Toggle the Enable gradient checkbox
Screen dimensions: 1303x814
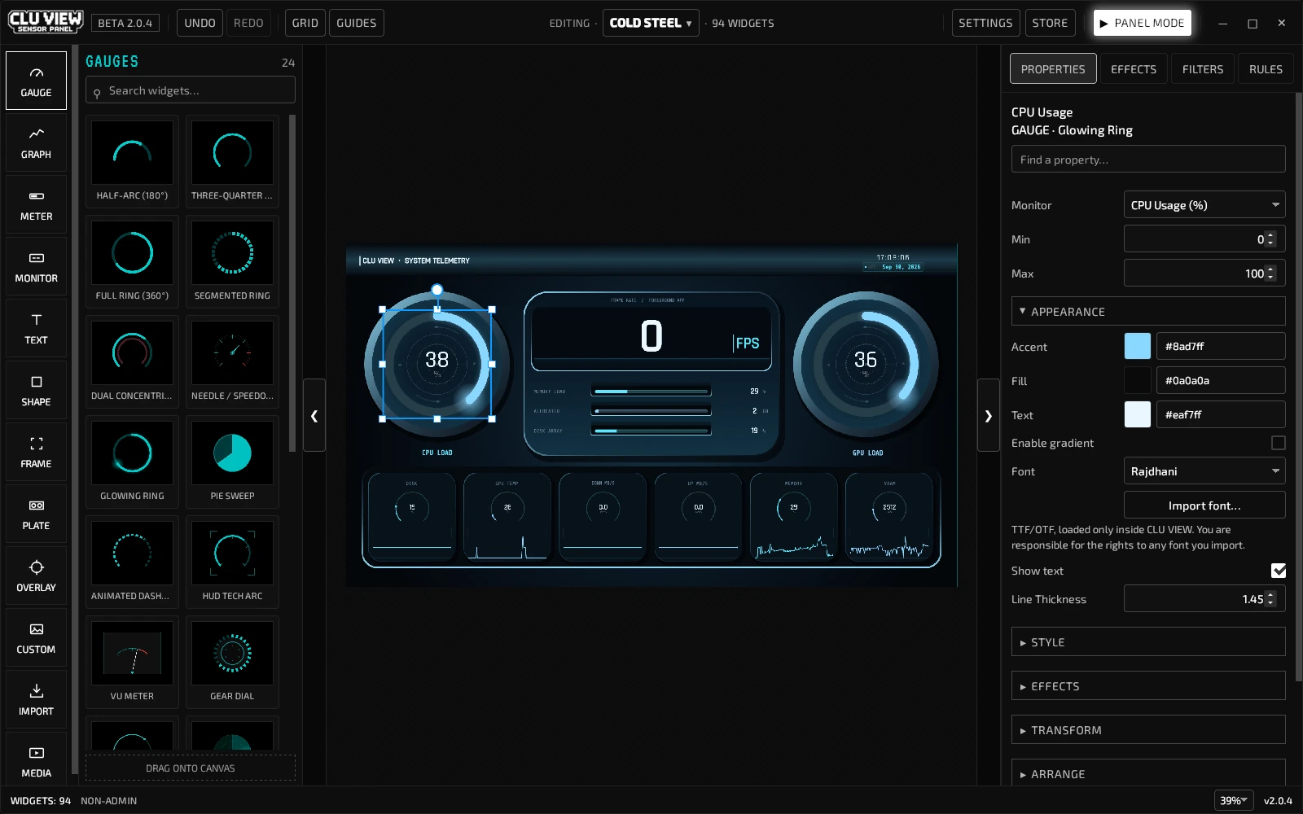click(x=1278, y=443)
